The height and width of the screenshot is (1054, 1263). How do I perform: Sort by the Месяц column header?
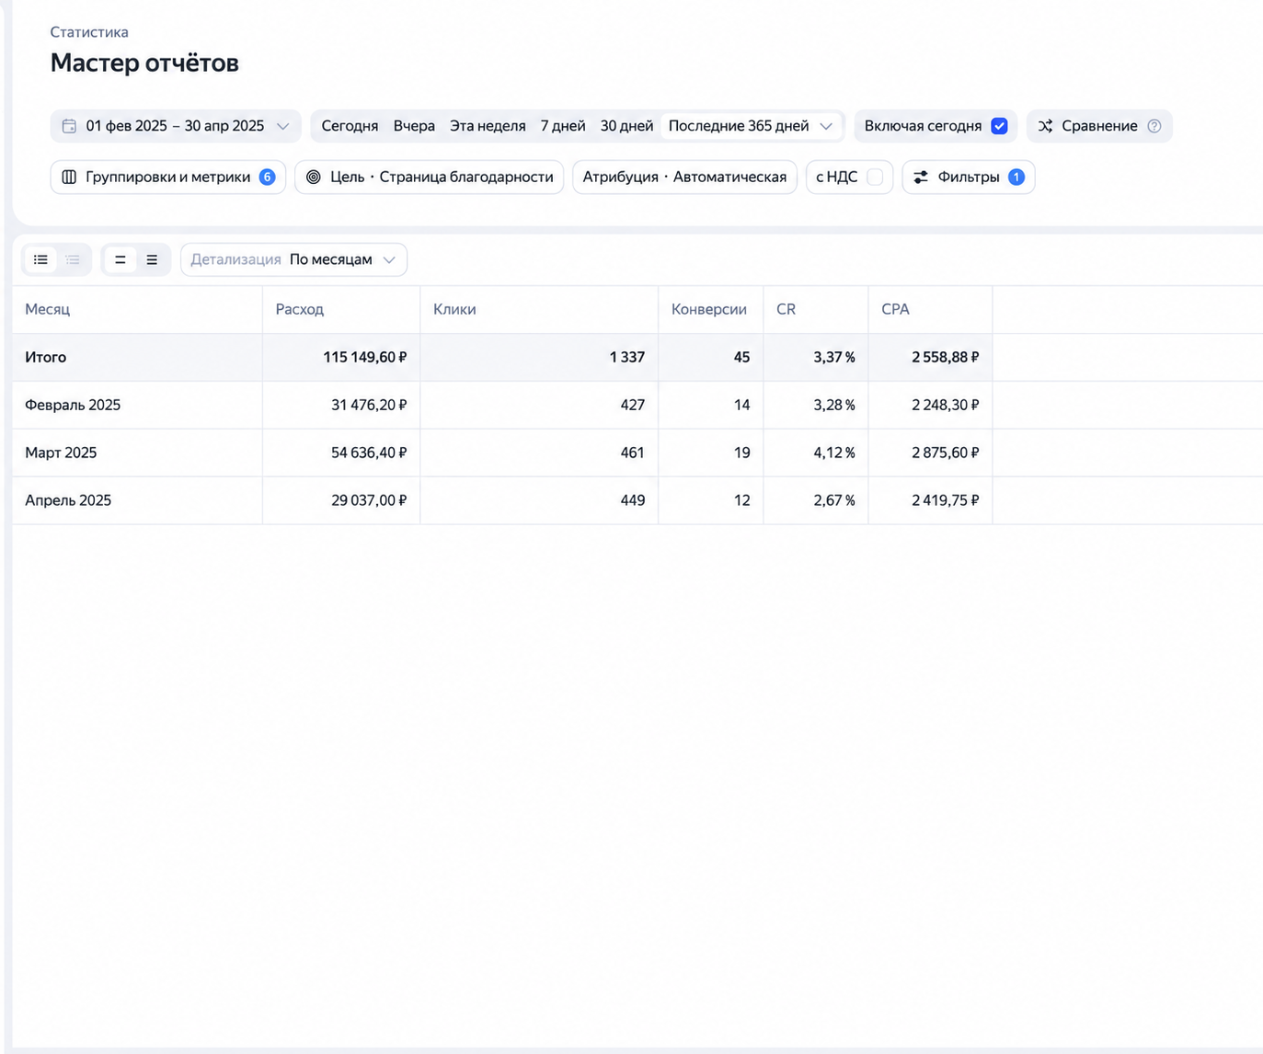tap(47, 309)
